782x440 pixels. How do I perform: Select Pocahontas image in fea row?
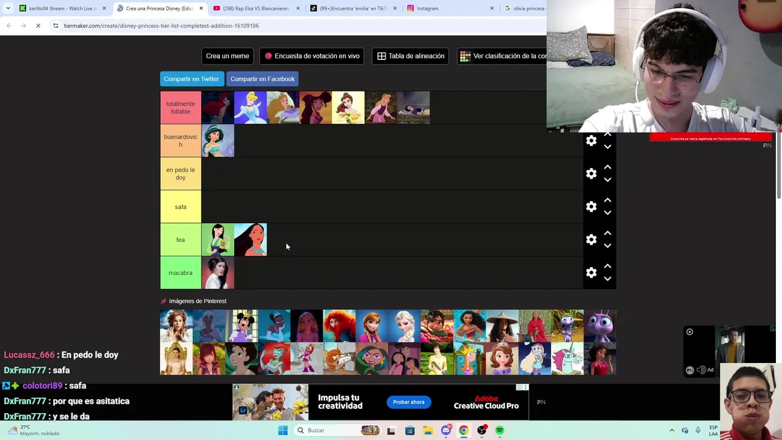point(250,240)
